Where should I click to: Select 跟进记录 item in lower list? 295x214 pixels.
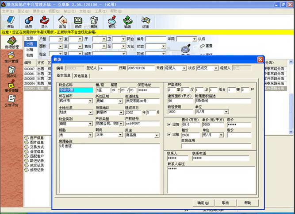click(x=34, y=161)
